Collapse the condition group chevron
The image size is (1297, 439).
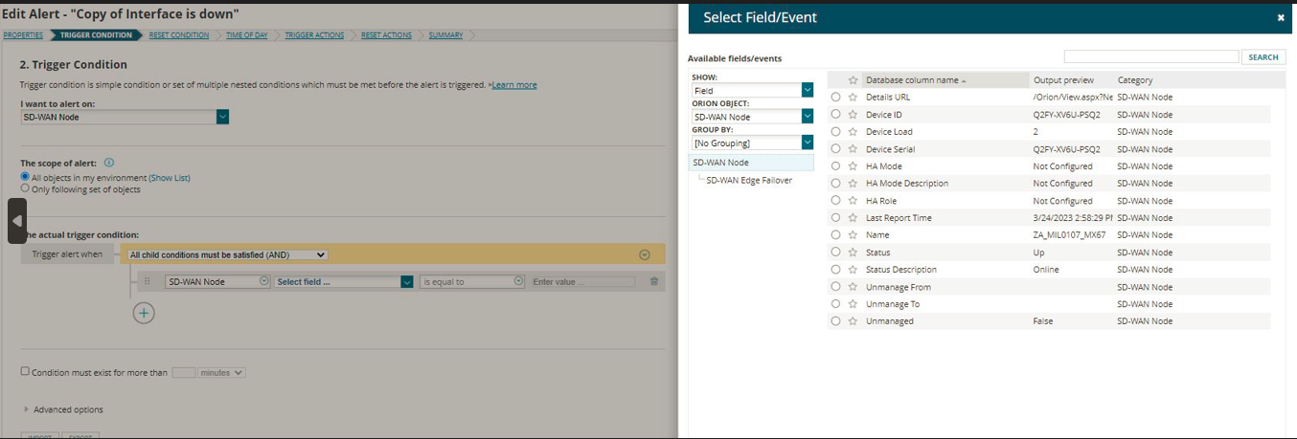[645, 254]
